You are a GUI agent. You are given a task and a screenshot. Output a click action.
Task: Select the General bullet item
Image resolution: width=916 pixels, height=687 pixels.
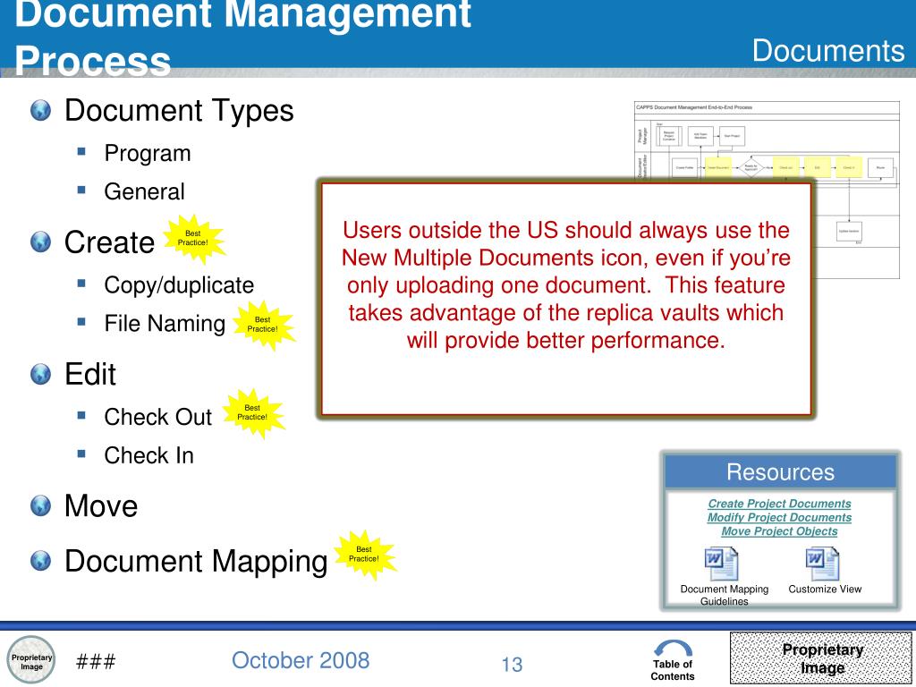[x=144, y=191]
